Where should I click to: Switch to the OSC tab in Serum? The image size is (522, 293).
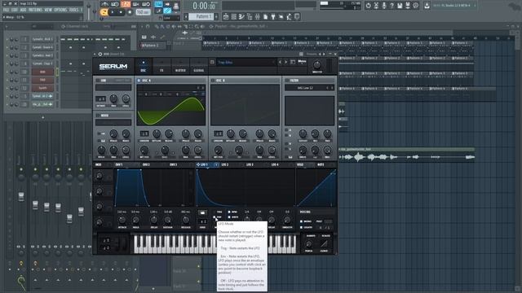tap(144, 66)
